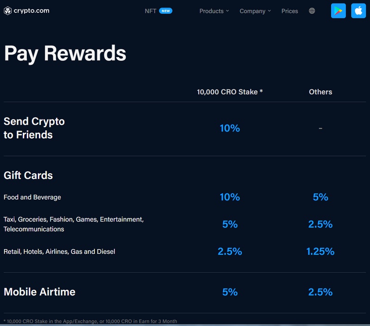Expand the Company dropdown menu
The height and width of the screenshot is (326, 370).
coord(255,11)
